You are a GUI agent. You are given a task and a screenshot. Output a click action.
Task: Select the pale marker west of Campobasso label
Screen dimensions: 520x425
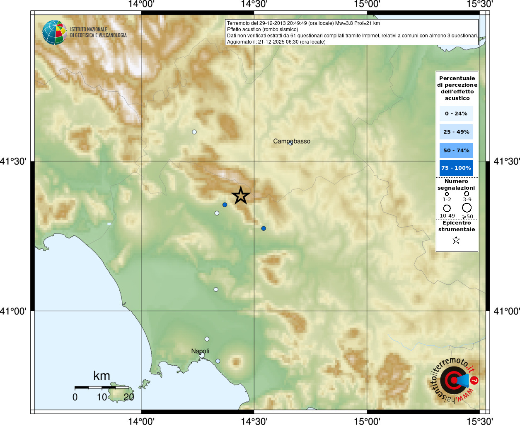pos(194,132)
